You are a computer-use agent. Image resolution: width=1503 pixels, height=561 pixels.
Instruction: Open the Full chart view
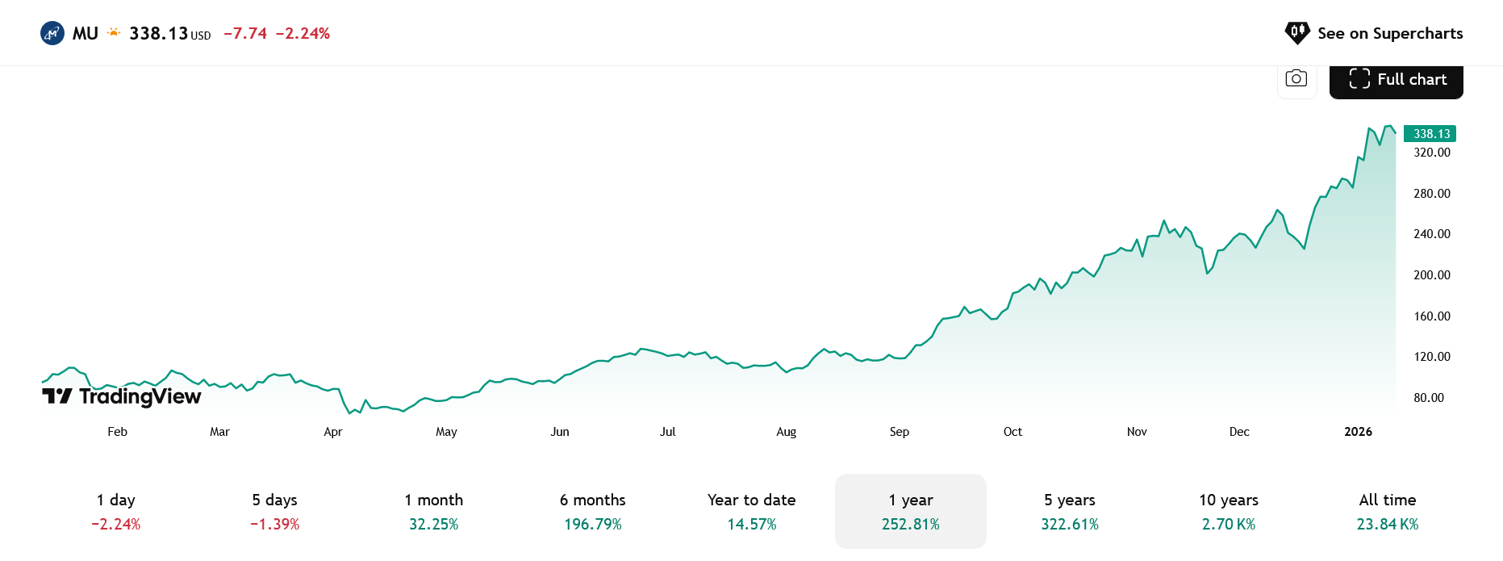tap(1397, 79)
